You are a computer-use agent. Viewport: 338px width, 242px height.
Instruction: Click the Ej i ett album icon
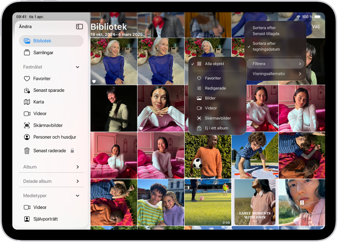(x=199, y=128)
